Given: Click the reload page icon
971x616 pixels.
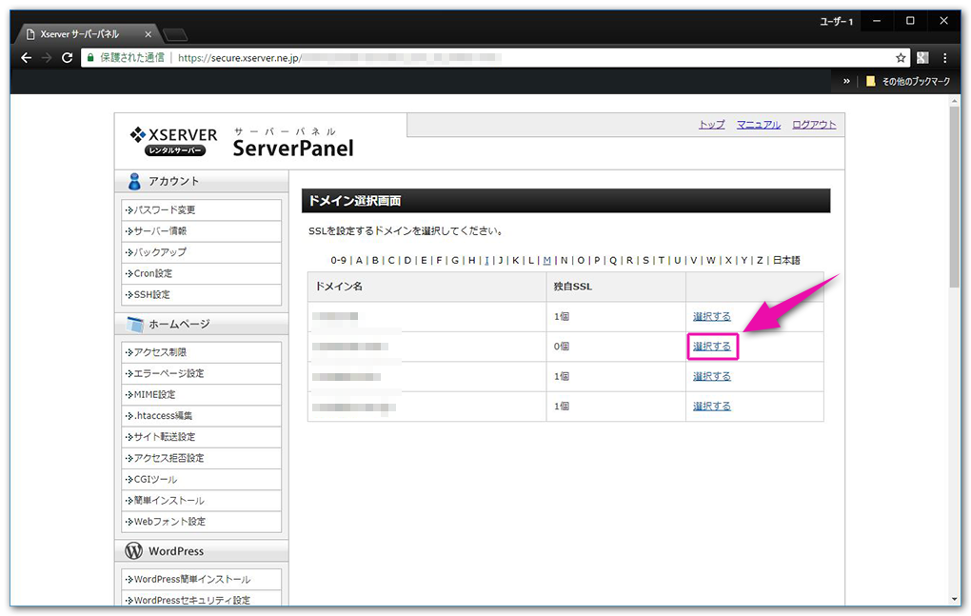Looking at the screenshot, I should tap(66, 57).
